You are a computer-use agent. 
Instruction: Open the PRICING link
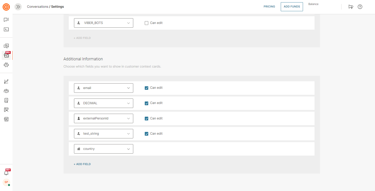tap(269, 7)
